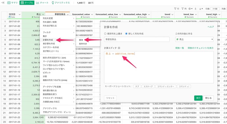Select 標準 in the submenu

coord(88,40)
